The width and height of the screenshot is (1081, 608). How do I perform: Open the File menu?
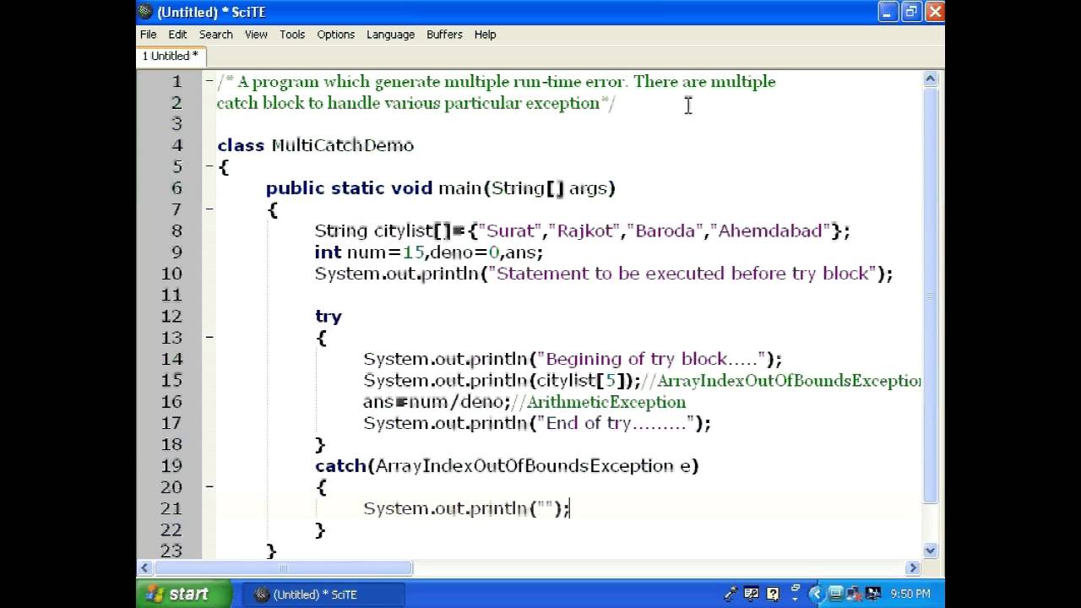pyautogui.click(x=148, y=35)
